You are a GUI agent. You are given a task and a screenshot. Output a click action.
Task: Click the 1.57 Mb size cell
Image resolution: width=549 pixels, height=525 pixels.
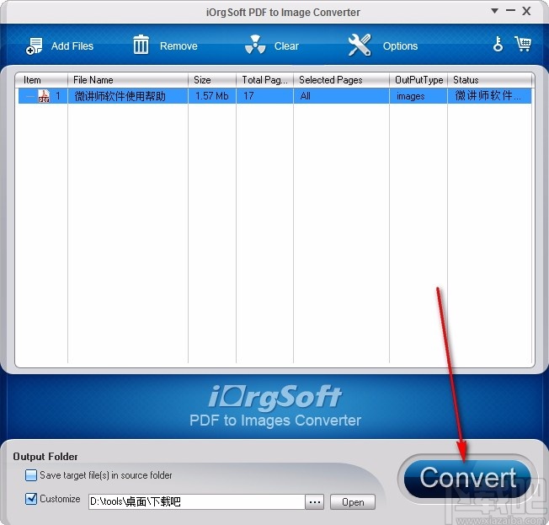pos(212,96)
